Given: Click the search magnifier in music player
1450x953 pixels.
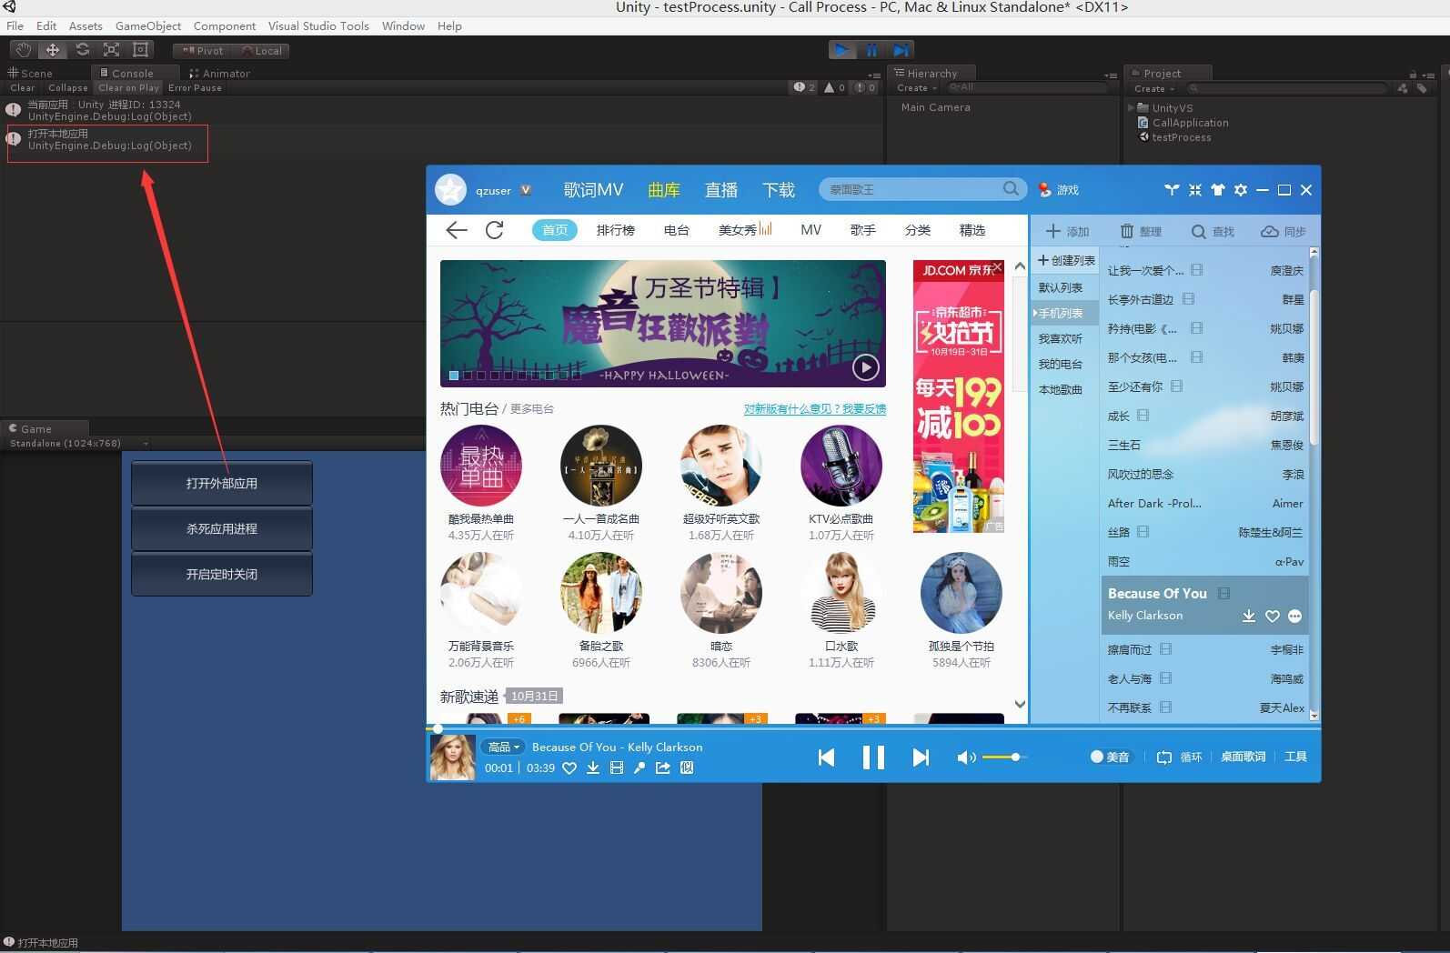Looking at the screenshot, I should (1011, 188).
